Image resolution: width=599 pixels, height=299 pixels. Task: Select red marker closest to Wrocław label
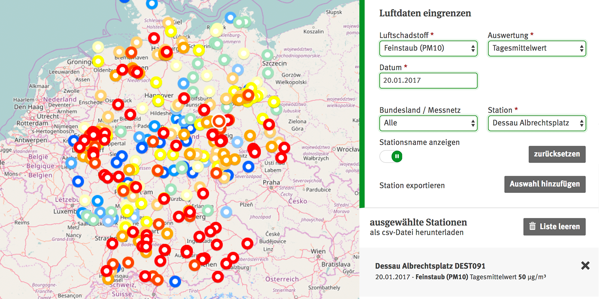coord(284,148)
